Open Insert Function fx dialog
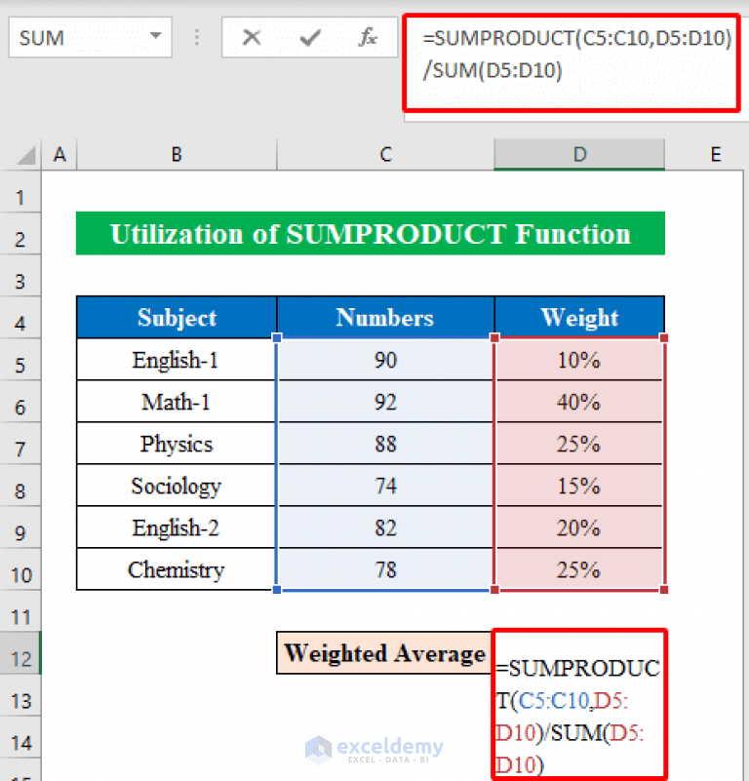The height and width of the screenshot is (781, 749). [368, 37]
